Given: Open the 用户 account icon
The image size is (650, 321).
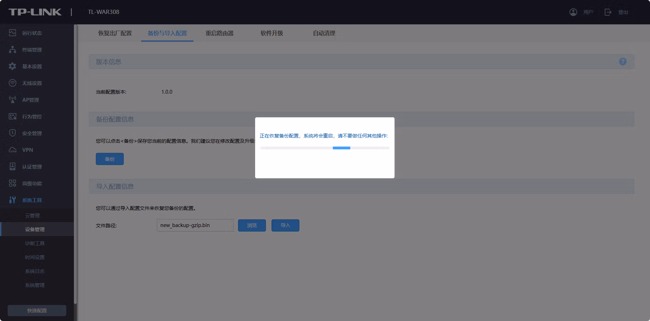Looking at the screenshot, I should (573, 12).
